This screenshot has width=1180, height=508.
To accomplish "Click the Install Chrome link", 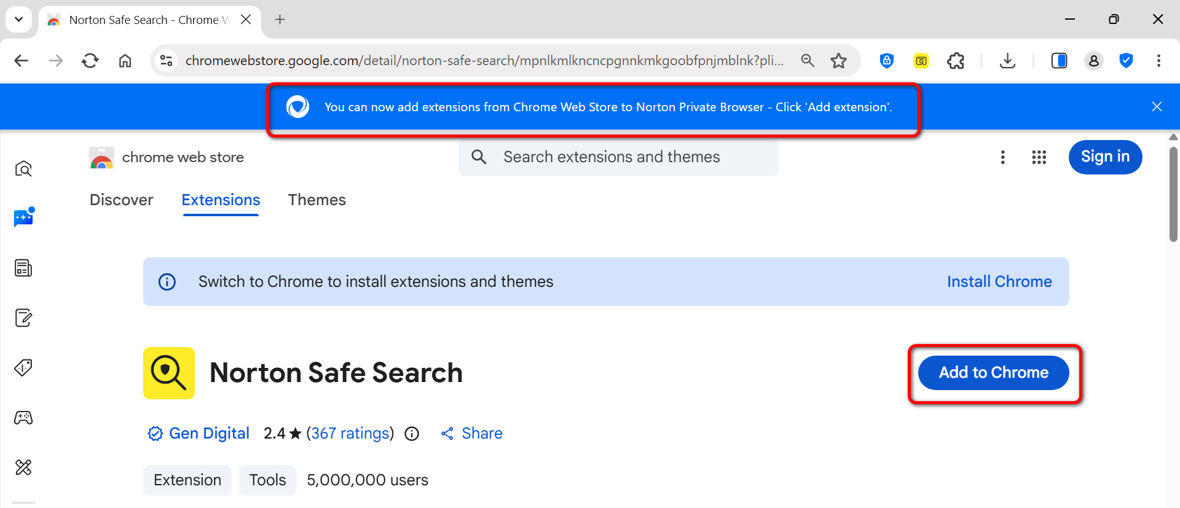I will [x=999, y=281].
